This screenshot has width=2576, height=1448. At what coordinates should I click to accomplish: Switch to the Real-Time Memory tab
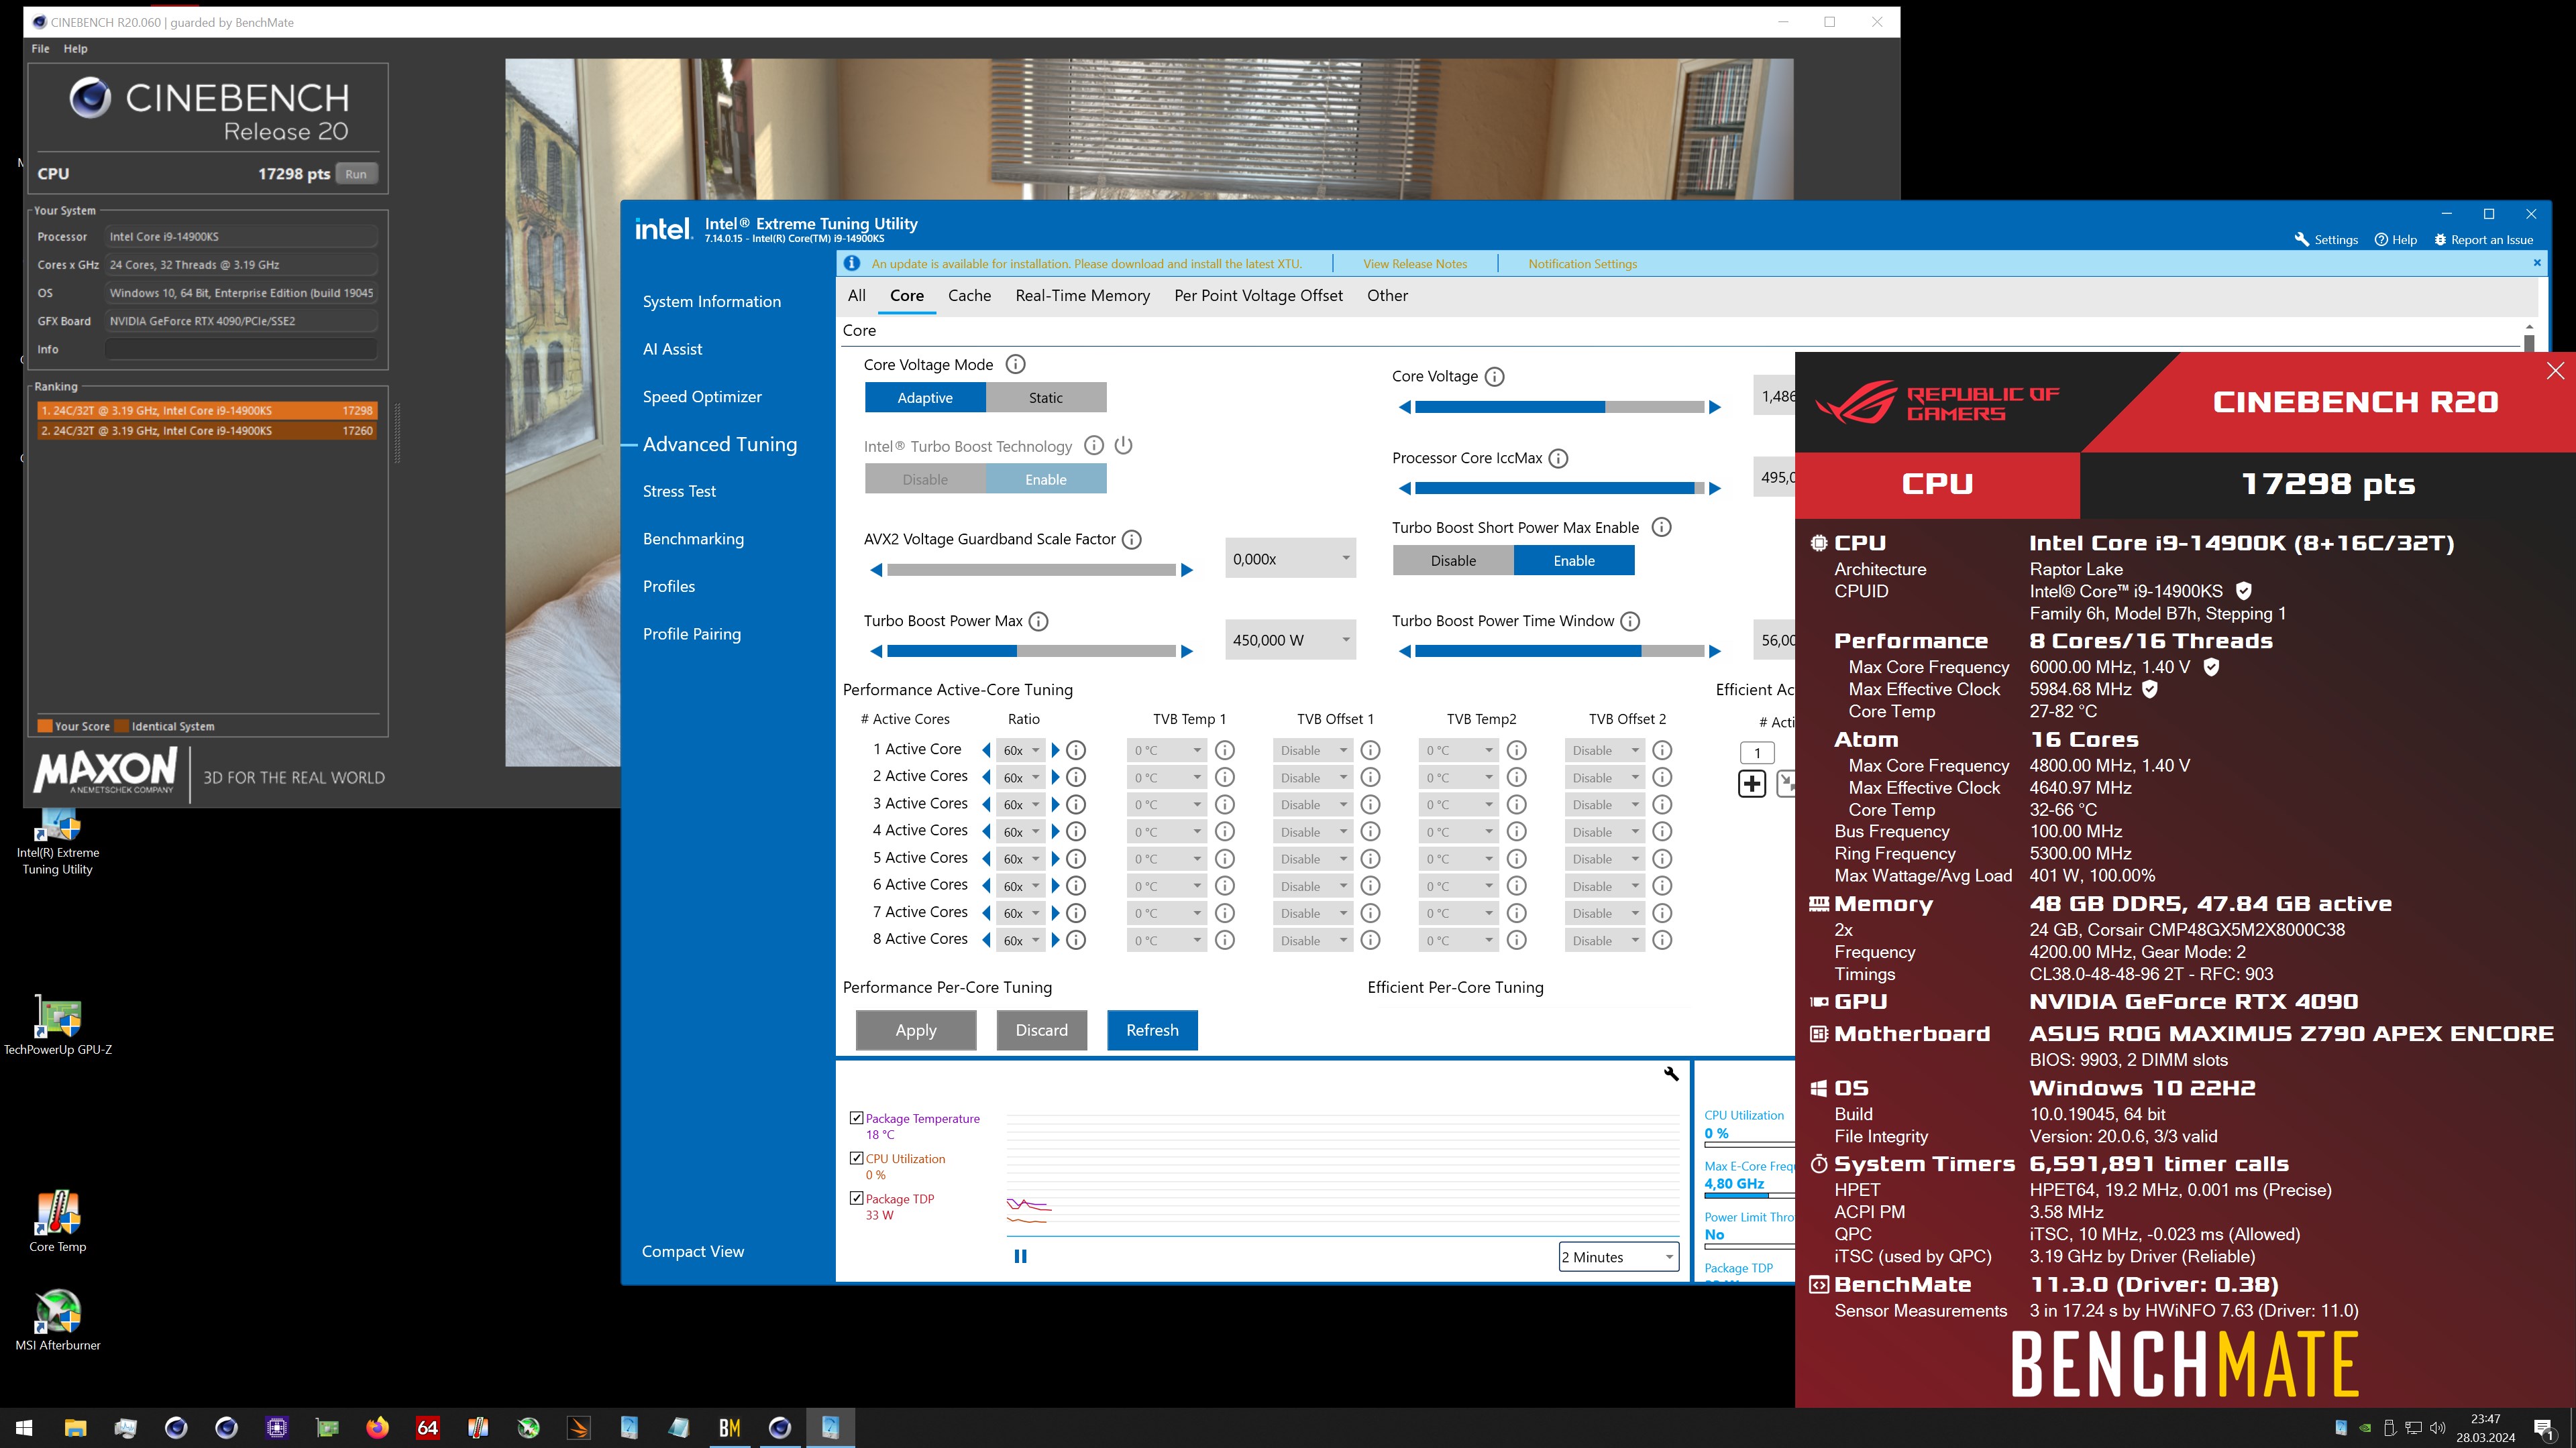pyautogui.click(x=1082, y=296)
